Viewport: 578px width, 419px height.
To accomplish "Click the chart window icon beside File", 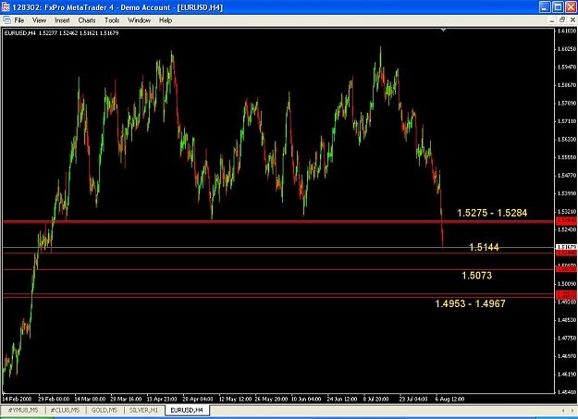I will pyautogui.click(x=6, y=20).
